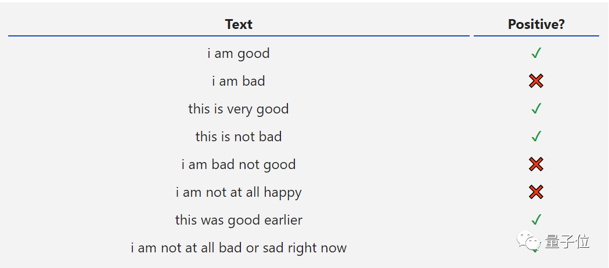The height and width of the screenshot is (268, 609).
Task: Select the text "i am bad"
Action: tap(239, 81)
